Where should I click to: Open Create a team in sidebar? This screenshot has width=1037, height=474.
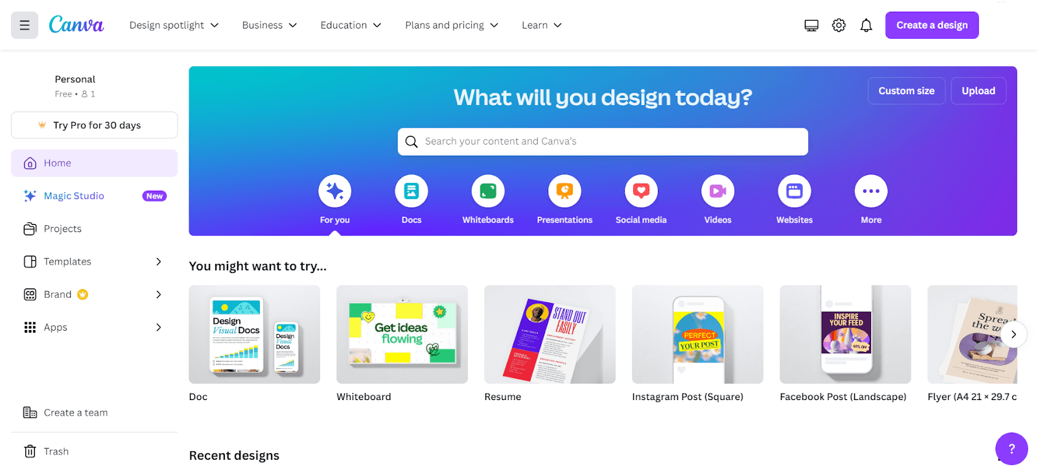[95, 412]
